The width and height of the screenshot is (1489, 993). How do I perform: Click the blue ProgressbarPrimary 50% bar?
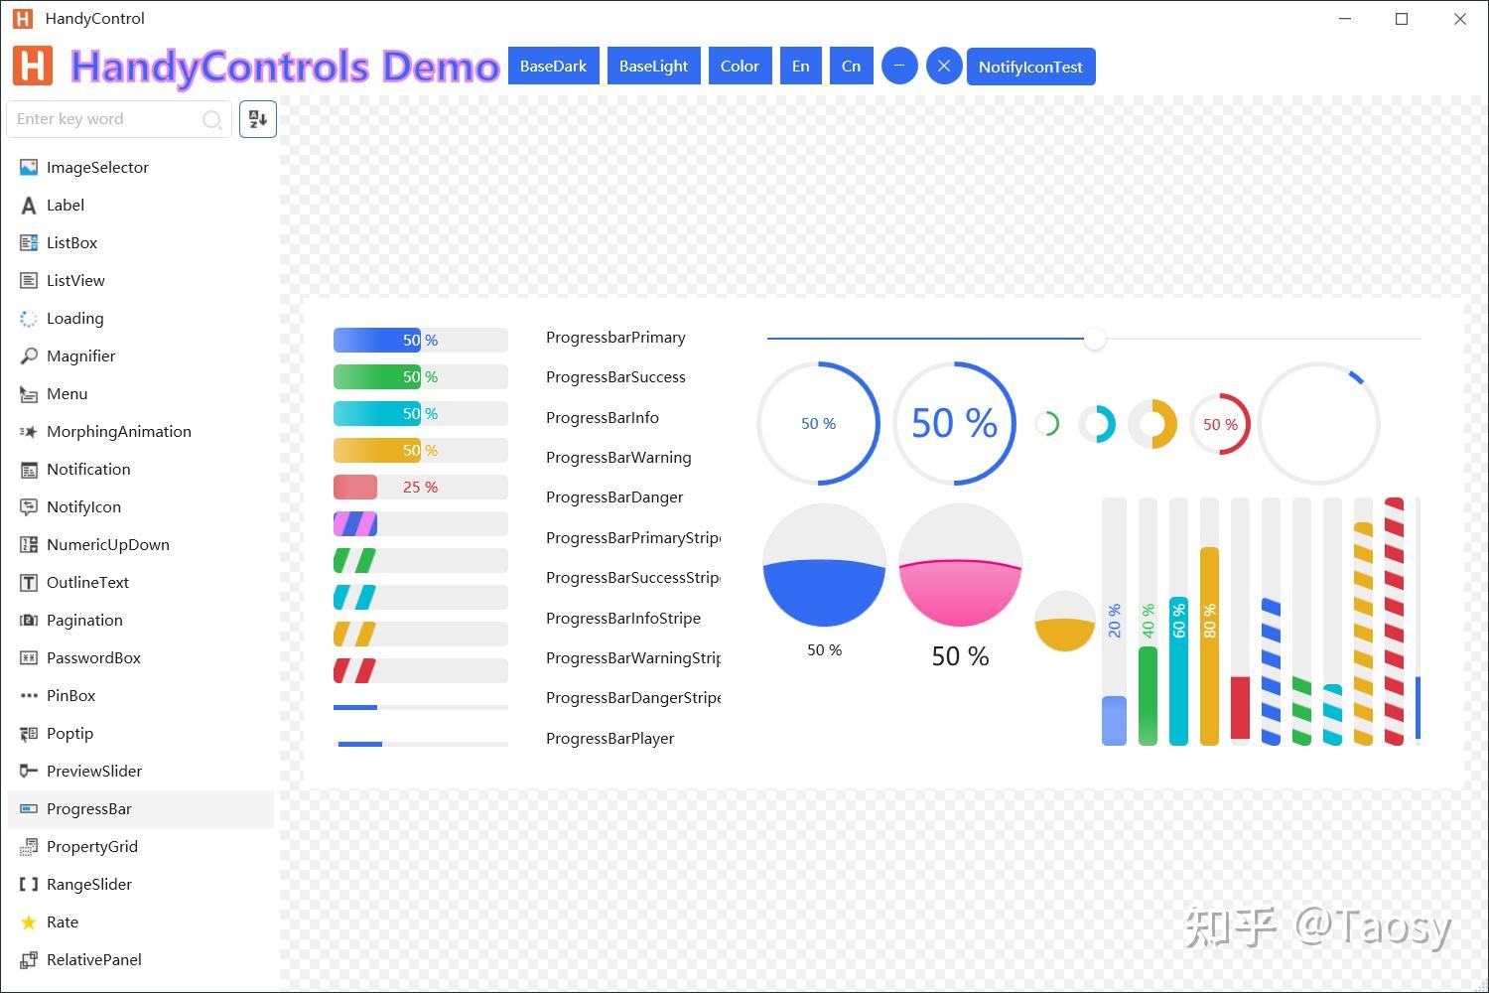pos(421,341)
